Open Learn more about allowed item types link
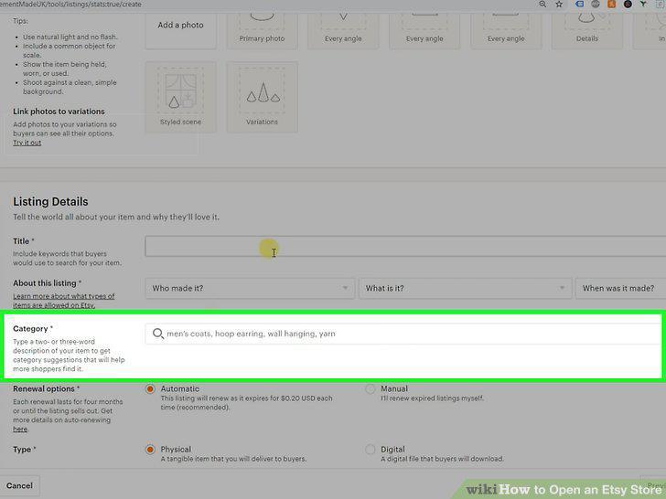Viewport: 666px width, 499px height. 64,301
